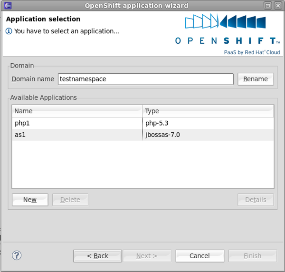The width and height of the screenshot is (285, 272).
Task: Select the php1 application row
Action: (143, 123)
